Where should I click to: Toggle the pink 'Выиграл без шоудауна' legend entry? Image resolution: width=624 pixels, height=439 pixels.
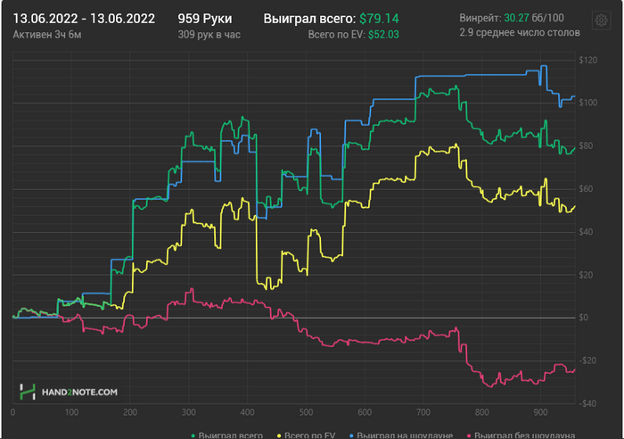521,435
